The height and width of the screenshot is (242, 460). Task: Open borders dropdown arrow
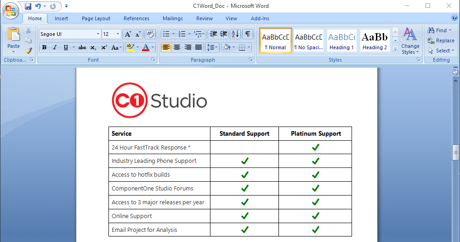249,47
